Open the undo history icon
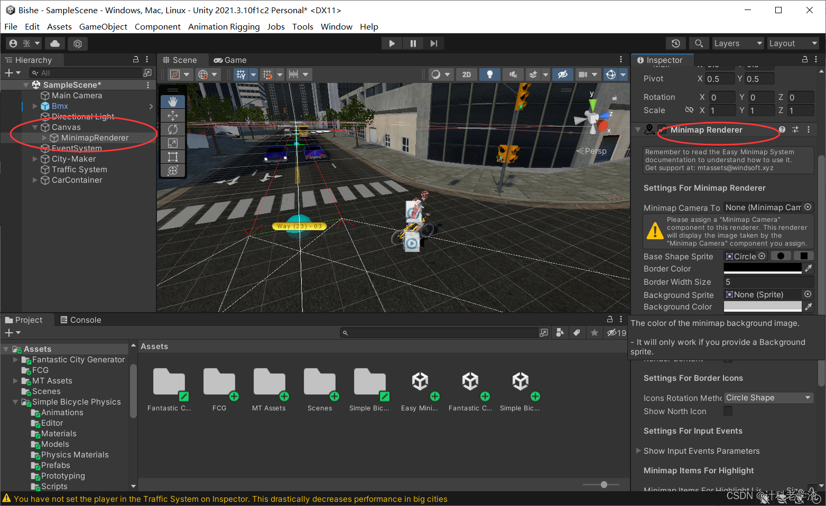The image size is (826, 506). 675,43
